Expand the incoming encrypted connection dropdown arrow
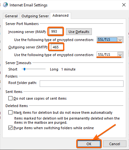This screenshot has height=150, width=129. 120,40
